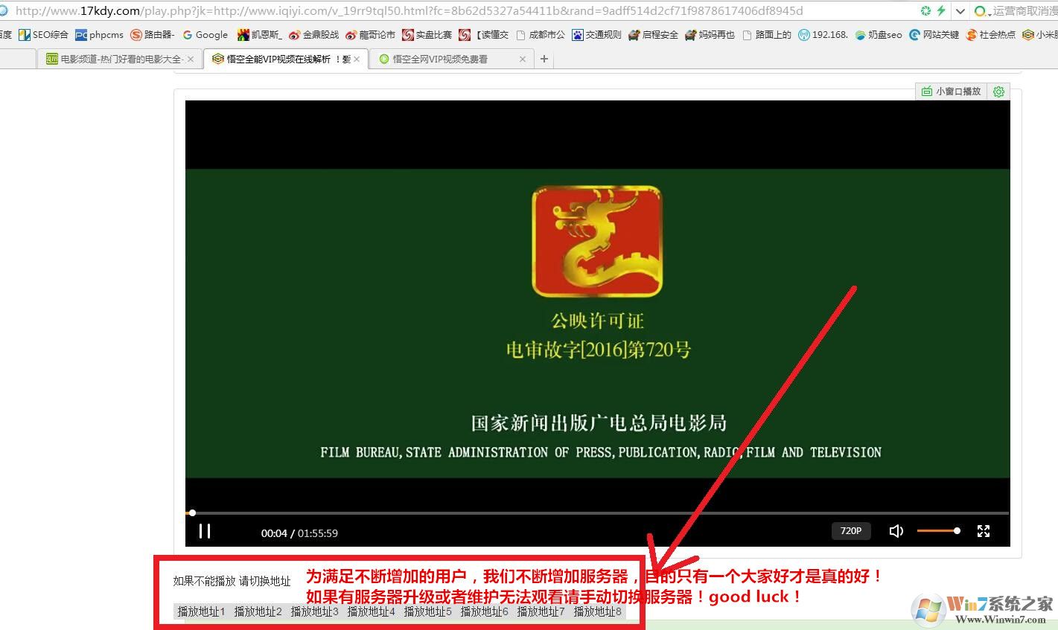1058x630 pixels.
Task: Open the SEO综合 bookmark
Action: pyautogui.click(x=43, y=35)
